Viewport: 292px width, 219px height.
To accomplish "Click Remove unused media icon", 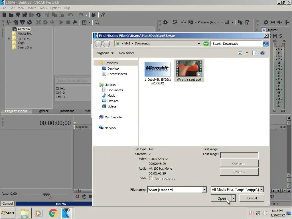I will click(9, 22).
